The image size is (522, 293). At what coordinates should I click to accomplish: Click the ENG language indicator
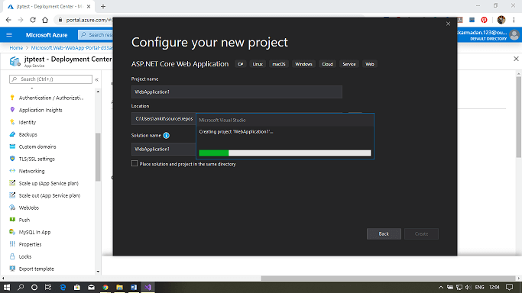[x=479, y=287]
